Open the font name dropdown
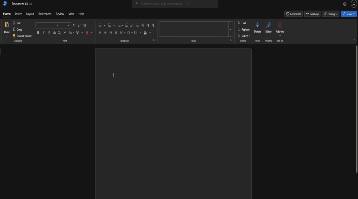This screenshot has height=199, width=358. 57,25
